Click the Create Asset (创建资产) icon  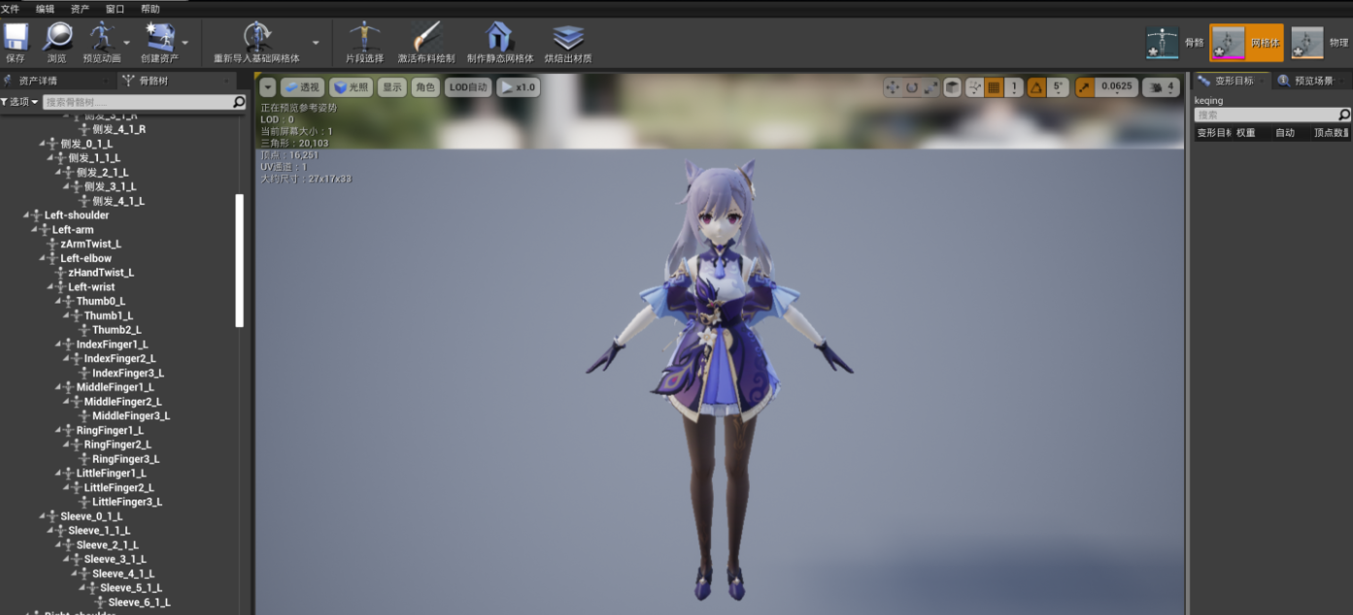[x=158, y=41]
